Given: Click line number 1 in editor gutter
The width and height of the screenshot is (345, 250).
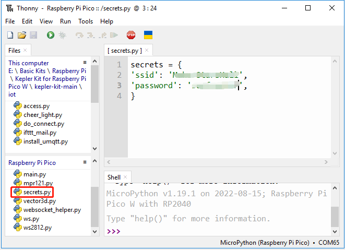Looking at the screenshot, I should point(119,65).
